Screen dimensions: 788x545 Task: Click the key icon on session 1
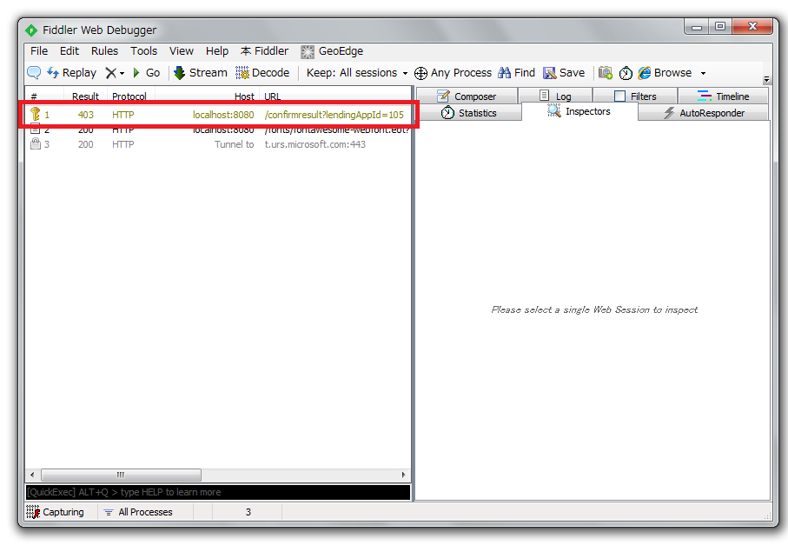click(35, 114)
